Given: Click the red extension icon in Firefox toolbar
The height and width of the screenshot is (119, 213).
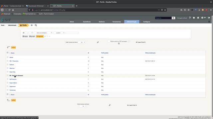Looking at the screenshot, I should (206, 10).
